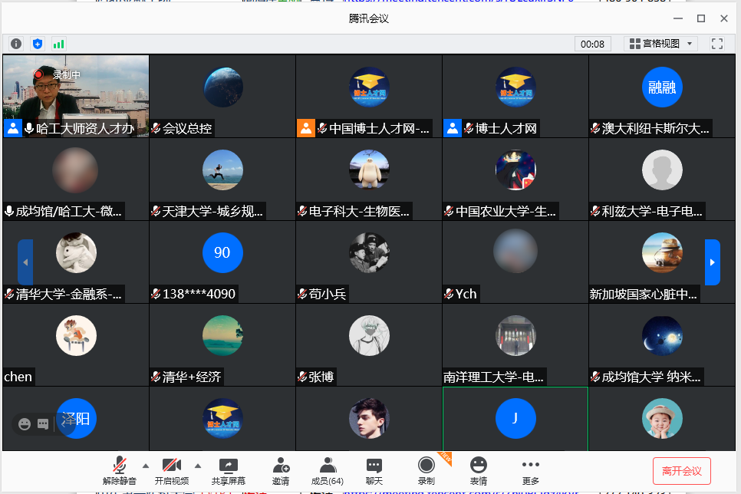Viewport: 741px width, 494px height.
Task: Click the muted mic icon on 张博
Action: coord(302,377)
